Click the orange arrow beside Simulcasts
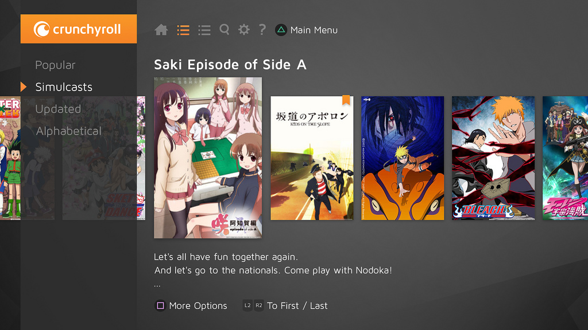Image resolution: width=588 pixels, height=330 pixels. pyautogui.click(x=24, y=87)
